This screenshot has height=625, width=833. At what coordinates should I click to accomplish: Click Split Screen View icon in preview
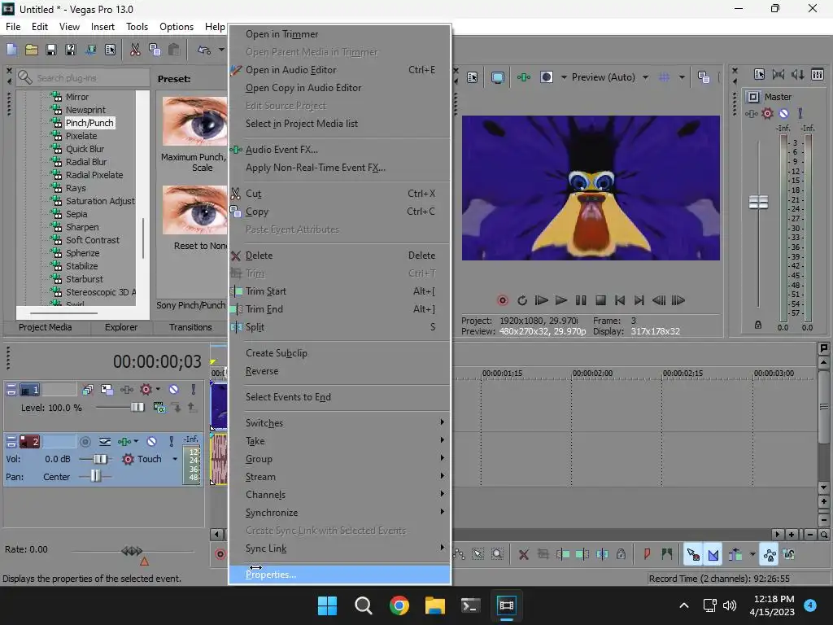(x=546, y=77)
